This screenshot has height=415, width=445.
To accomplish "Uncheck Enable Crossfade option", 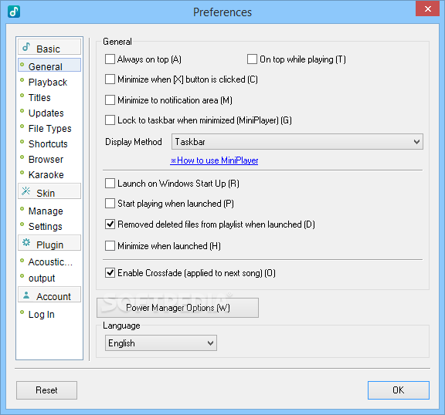I will tap(110, 273).
